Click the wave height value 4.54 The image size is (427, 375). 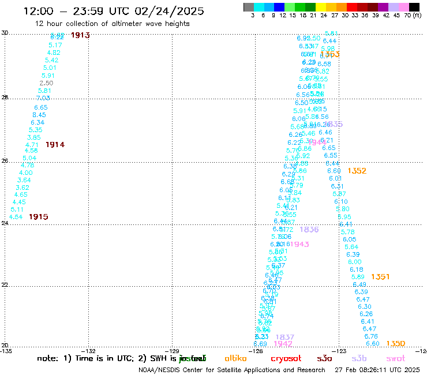[16, 217]
